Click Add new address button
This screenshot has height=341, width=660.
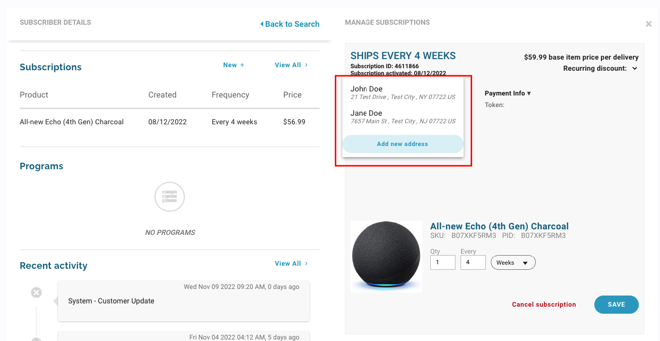coord(402,144)
